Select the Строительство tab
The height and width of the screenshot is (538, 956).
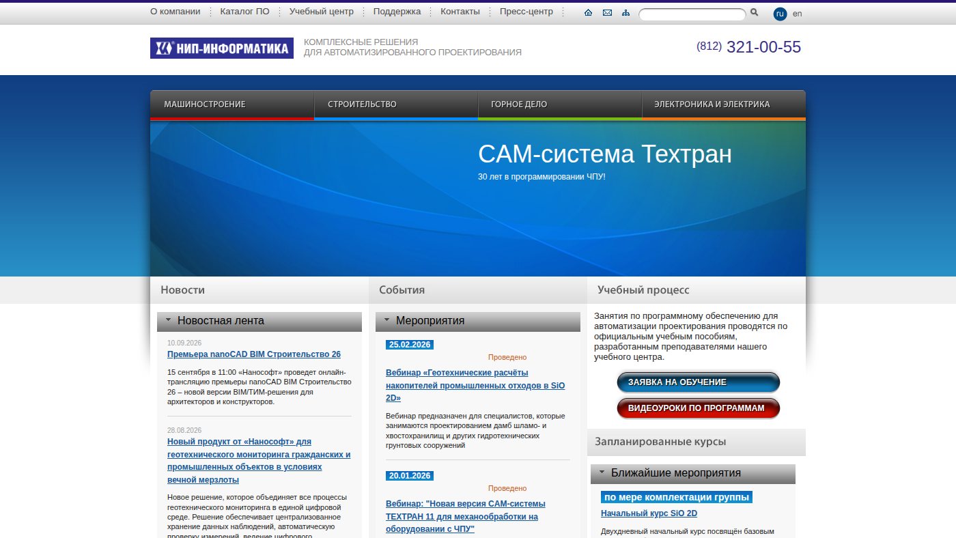pos(396,104)
